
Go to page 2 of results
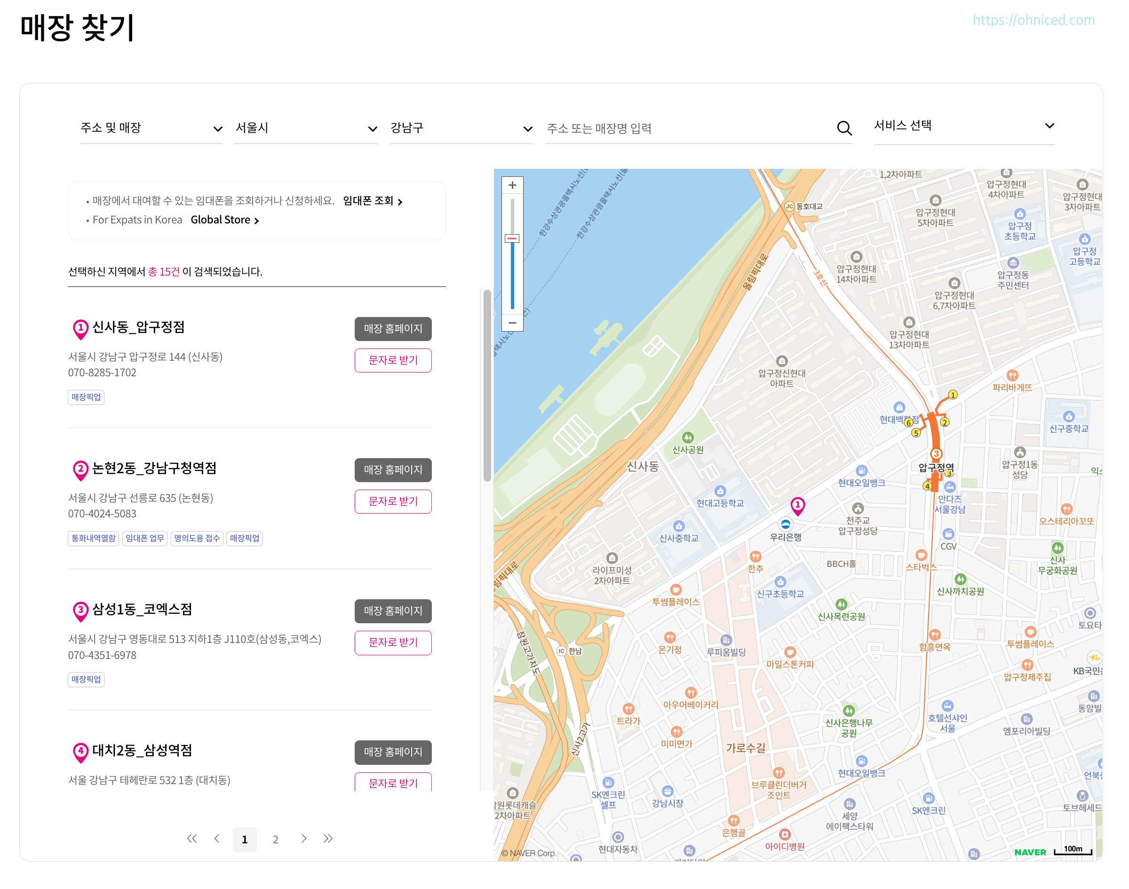[x=275, y=840]
